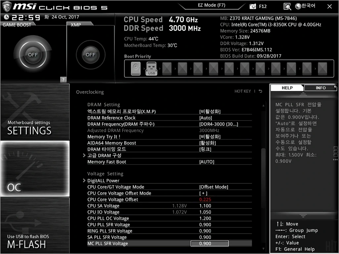Close the BIOS with the X button
Image resolution: width=339 pixels, height=254 pixels.
point(329,7)
